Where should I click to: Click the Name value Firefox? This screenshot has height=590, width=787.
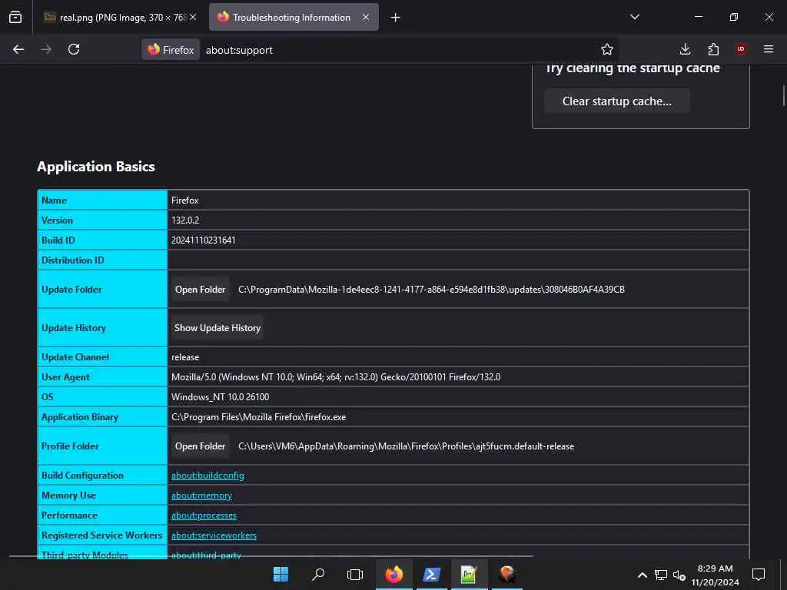(x=185, y=201)
